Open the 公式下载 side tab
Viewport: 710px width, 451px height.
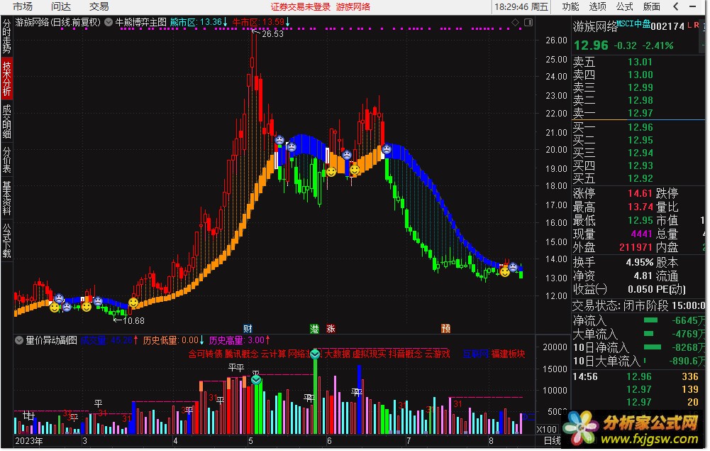click(x=7, y=240)
